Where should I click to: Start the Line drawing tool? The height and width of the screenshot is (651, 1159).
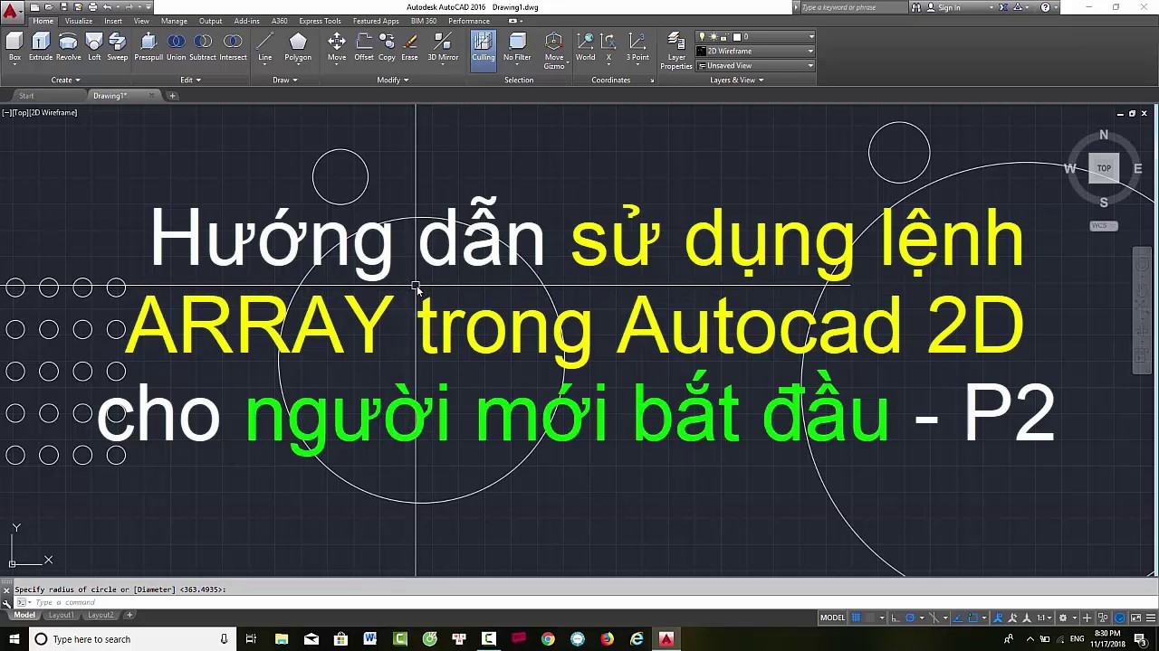pyautogui.click(x=265, y=47)
